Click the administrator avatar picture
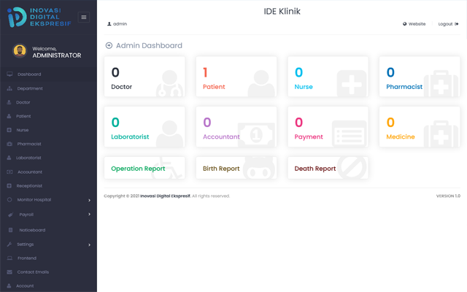The image size is (467, 292). (x=20, y=51)
